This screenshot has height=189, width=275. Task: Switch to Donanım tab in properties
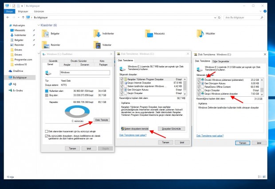(85, 65)
